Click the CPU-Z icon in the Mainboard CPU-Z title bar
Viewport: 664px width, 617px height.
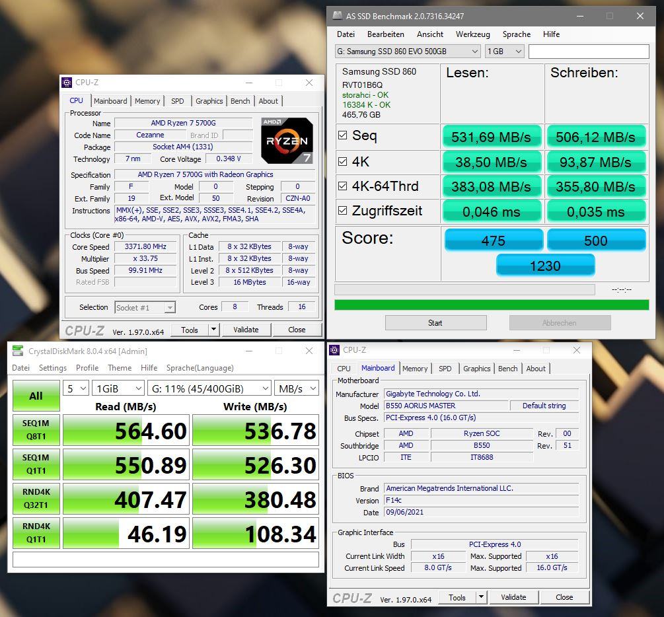pyautogui.click(x=334, y=350)
